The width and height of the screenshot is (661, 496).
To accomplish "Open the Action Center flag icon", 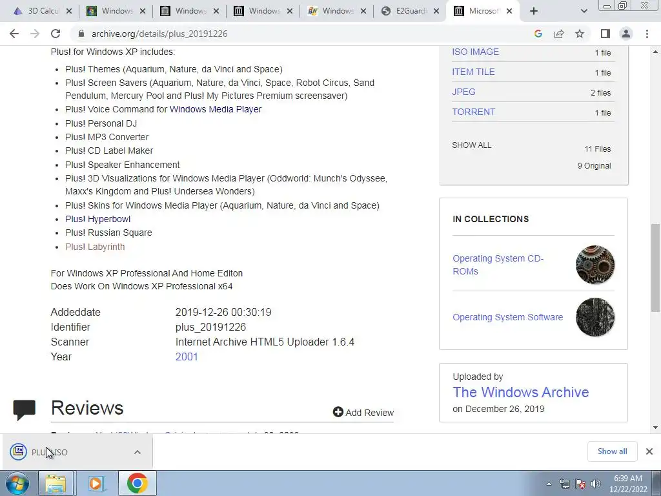I will [x=580, y=484].
